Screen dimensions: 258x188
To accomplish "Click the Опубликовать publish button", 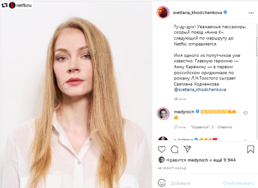I will click(x=238, y=183).
